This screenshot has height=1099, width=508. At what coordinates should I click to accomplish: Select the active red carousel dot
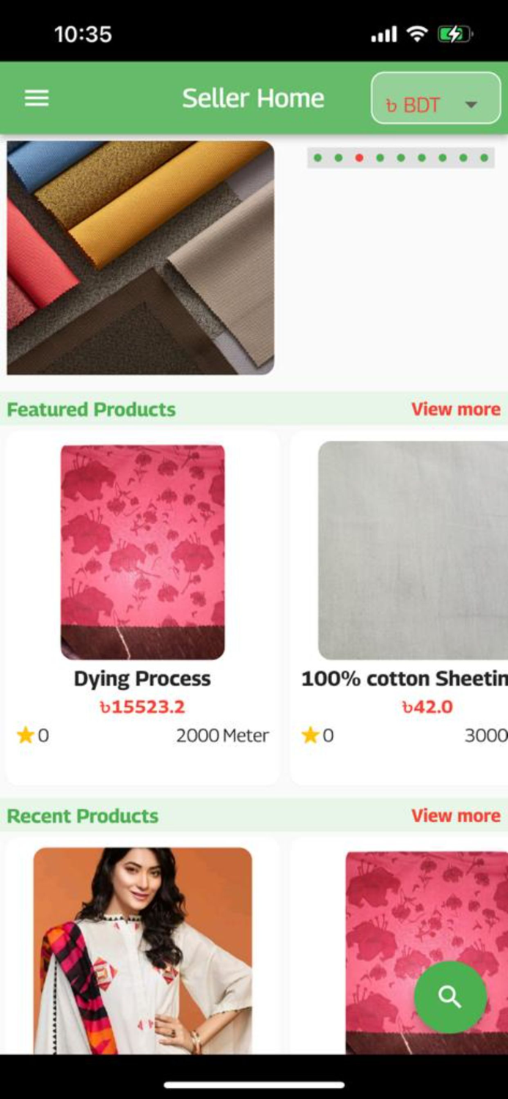coord(359,157)
